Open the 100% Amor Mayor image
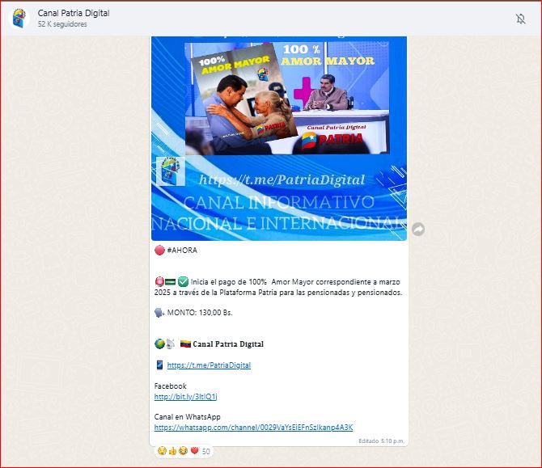This screenshot has height=468, width=542. point(279,138)
